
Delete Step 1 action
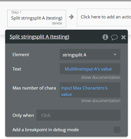(x=57, y=23)
